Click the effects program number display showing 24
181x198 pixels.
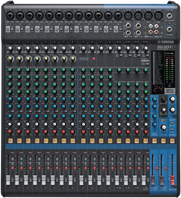[x=158, y=89]
